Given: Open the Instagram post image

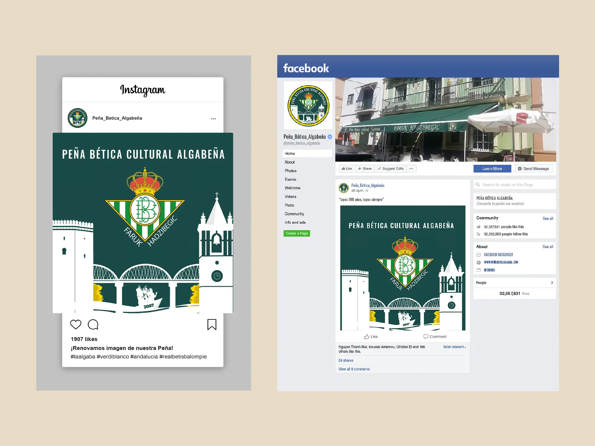Looking at the screenshot, I should [x=143, y=223].
